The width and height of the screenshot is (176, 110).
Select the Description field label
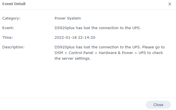tap(13, 47)
